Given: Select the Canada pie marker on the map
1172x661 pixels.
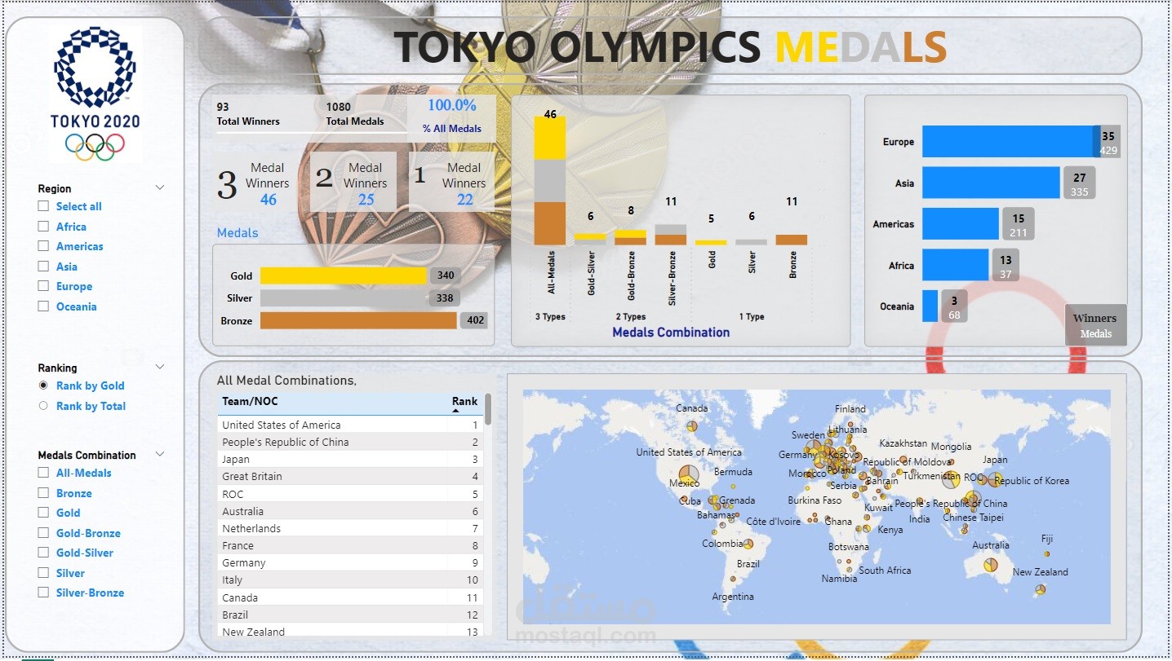Looking at the screenshot, I should [x=692, y=427].
